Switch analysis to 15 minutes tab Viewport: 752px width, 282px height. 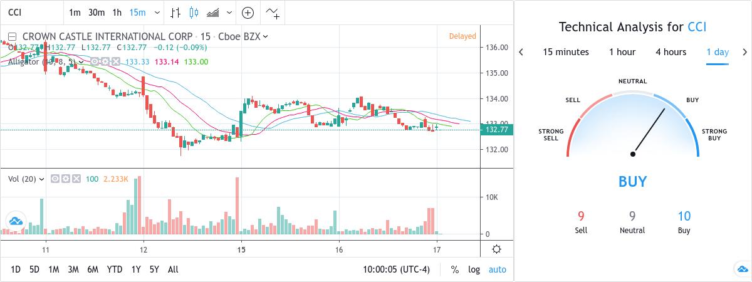[566, 52]
